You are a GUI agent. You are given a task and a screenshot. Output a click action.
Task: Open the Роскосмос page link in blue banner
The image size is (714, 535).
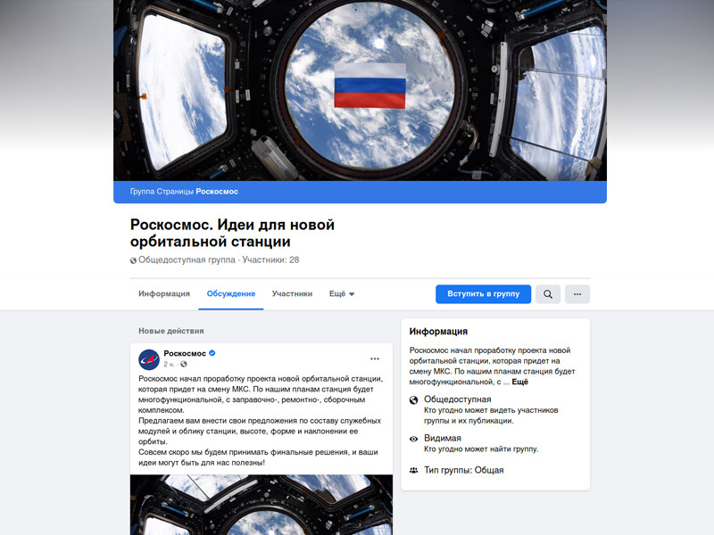(217, 192)
